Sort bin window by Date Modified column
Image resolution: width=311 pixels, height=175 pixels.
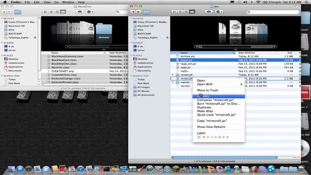click(255, 53)
